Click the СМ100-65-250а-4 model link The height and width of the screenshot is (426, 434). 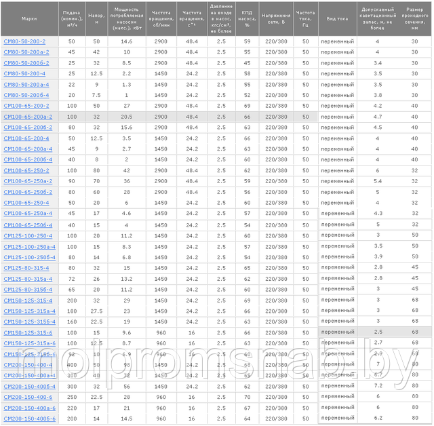(x=28, y=214)
